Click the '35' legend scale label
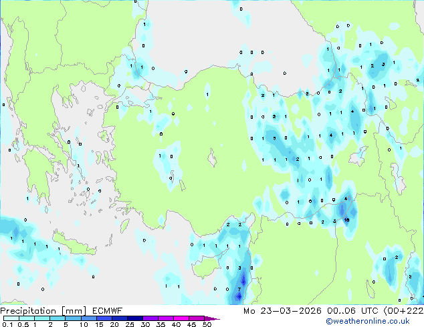Screen dimensions: 424x327 [161, 324]
